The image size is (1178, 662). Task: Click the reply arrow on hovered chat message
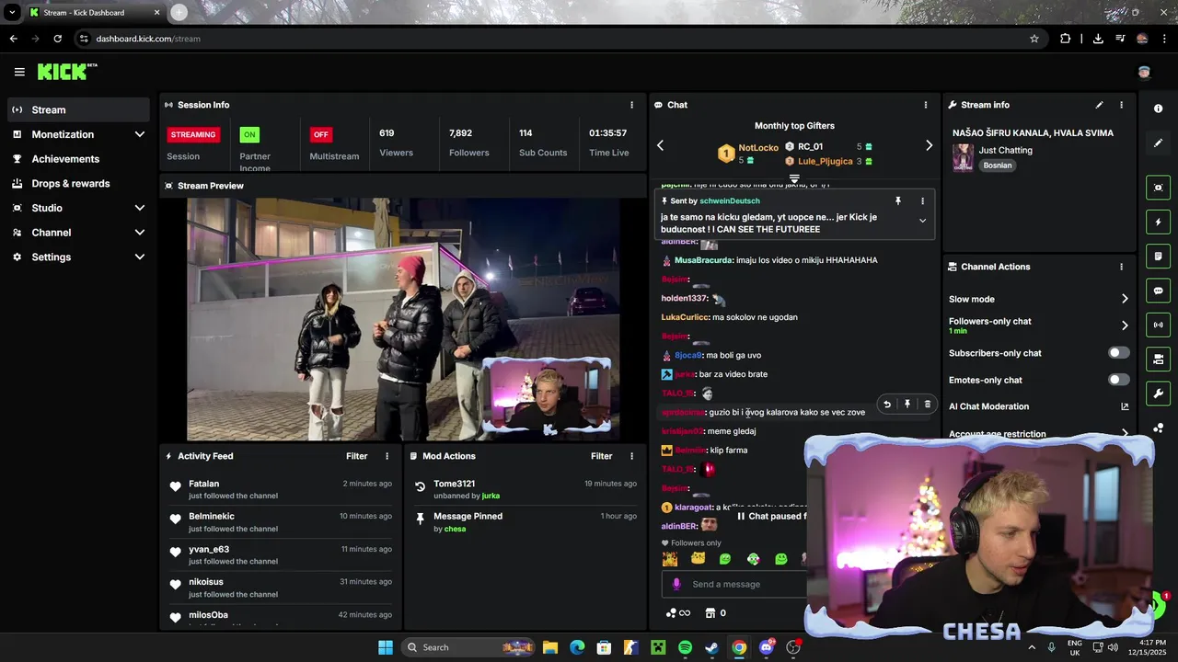tap(887, 404)
